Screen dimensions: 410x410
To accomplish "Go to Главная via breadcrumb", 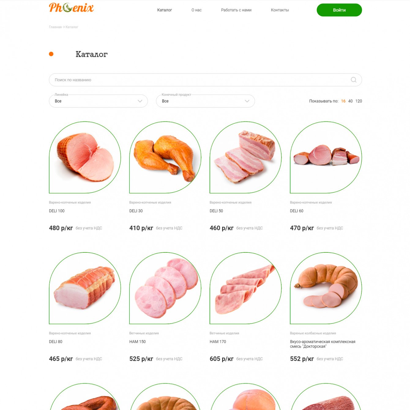I will click(55, 27).
